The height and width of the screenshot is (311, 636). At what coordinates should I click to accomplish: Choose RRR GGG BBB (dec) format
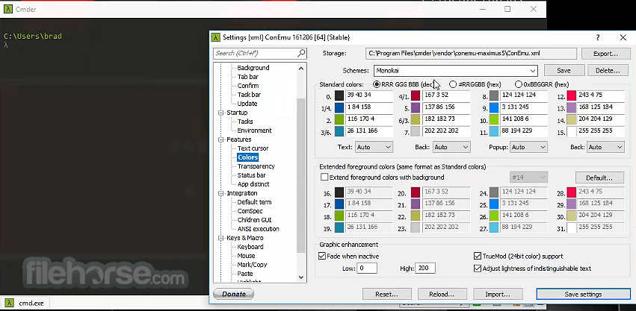404,84
